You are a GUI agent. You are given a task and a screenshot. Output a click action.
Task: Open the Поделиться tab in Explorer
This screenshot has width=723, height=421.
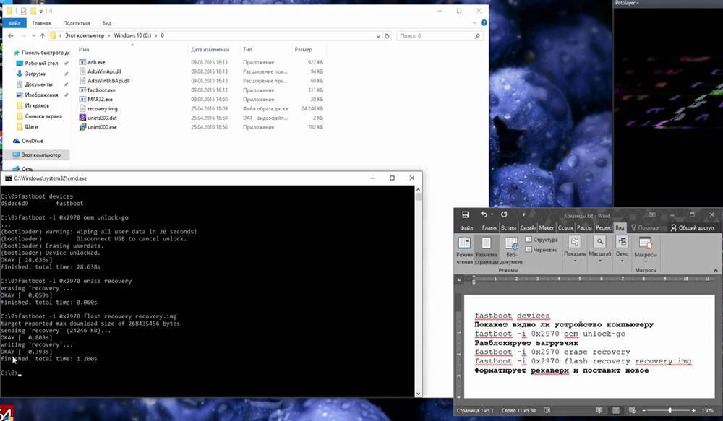(77, 23)
